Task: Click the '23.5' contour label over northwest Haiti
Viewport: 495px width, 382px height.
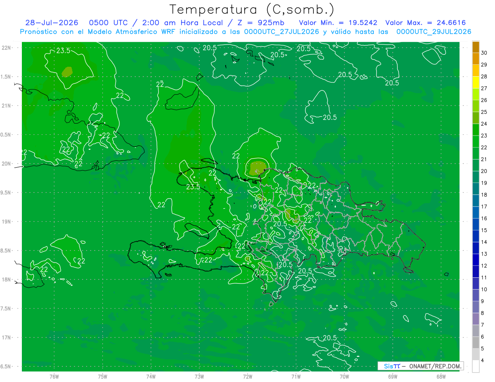Action: [x=193, y=187]
